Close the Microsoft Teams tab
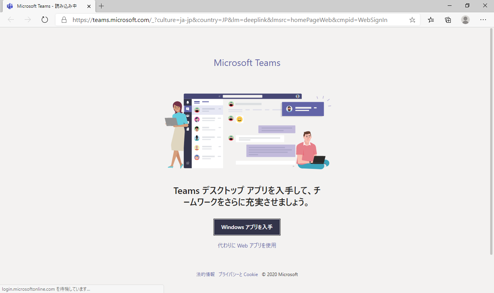494x293 pixels. [88, 6]
